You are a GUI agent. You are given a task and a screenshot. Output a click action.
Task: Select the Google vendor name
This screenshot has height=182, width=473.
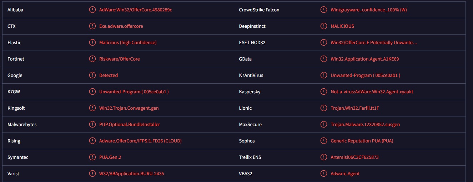15,75
